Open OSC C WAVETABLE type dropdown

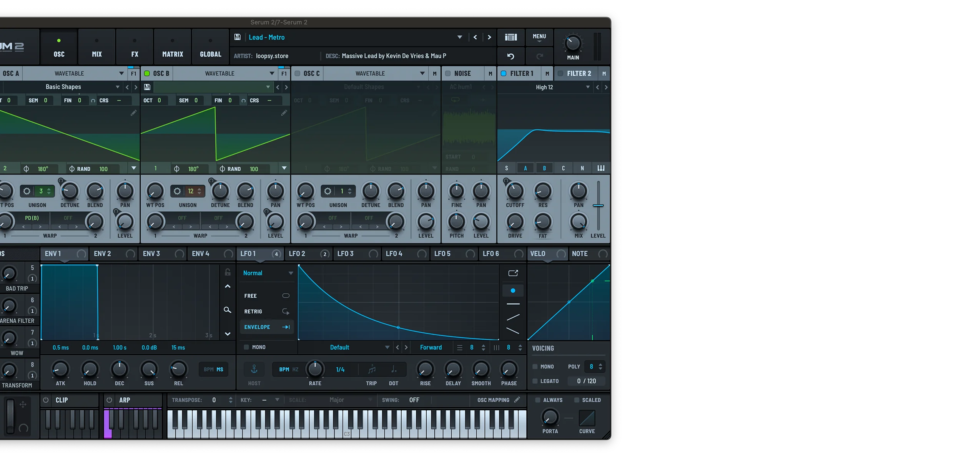pyautogui.click(x=422, y=73)
